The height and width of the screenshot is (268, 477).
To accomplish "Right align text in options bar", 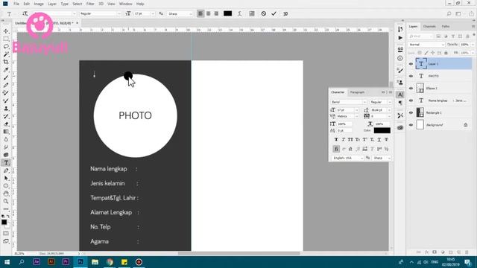I will click(216, 13).
